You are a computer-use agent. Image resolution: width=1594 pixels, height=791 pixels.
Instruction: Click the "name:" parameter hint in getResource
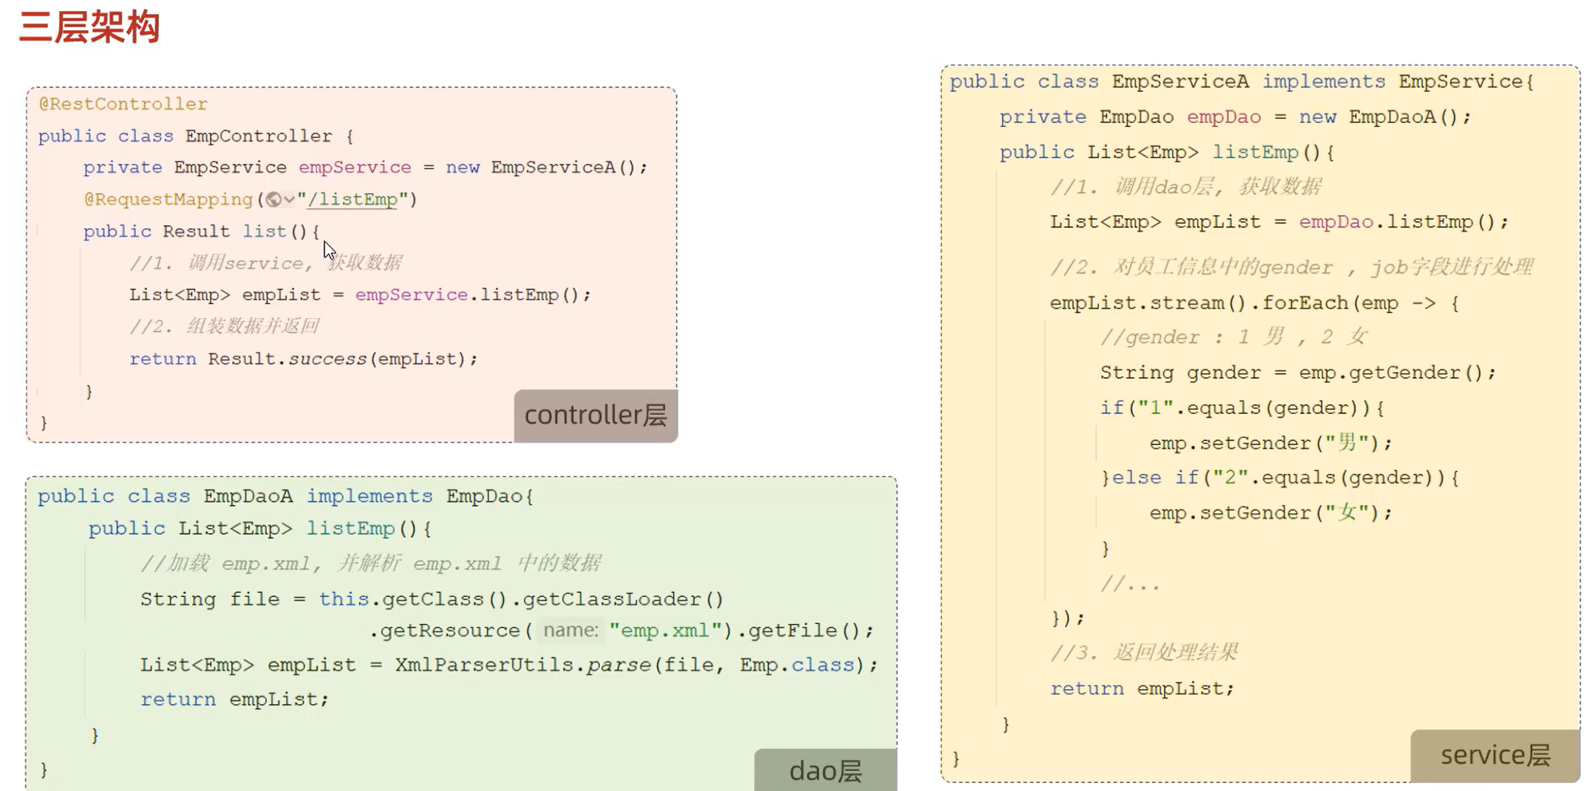tap(570, 630)
